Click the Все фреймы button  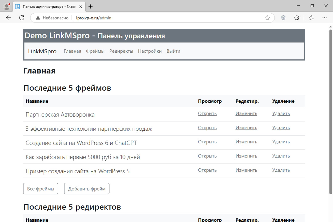click(x=41, y=189)
